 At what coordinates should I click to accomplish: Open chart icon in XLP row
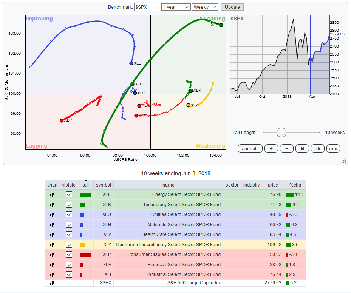[52, 254]
